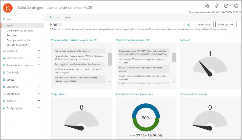Collapse the left sidebar chevron
The image size is (242, 140).
pyautogui.click(x=42, y=16)
